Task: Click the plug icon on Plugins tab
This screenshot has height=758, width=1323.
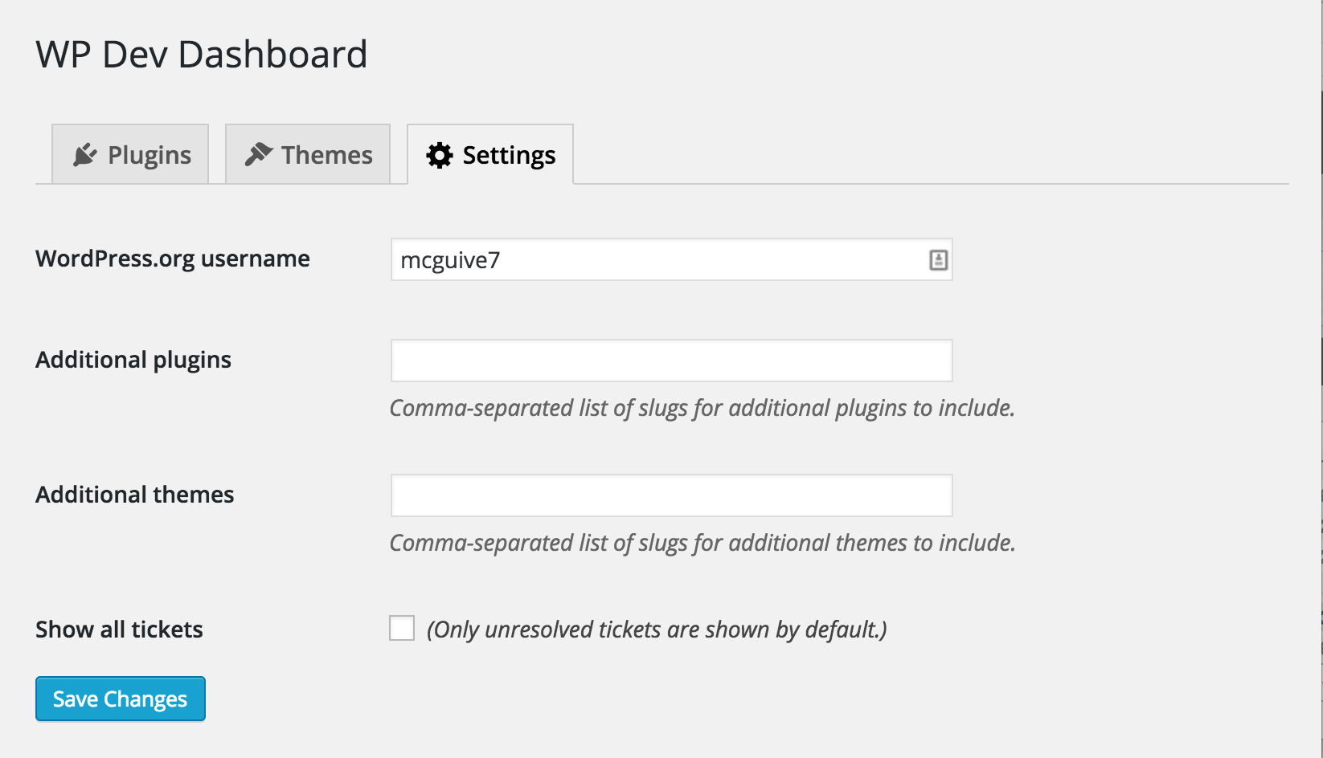Action: click(85, 155)
